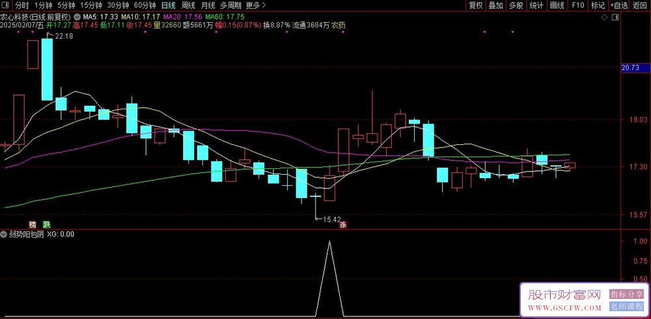Click the red 涨 marker below the chart
651x319 pixels.
[x=343, y=225]
